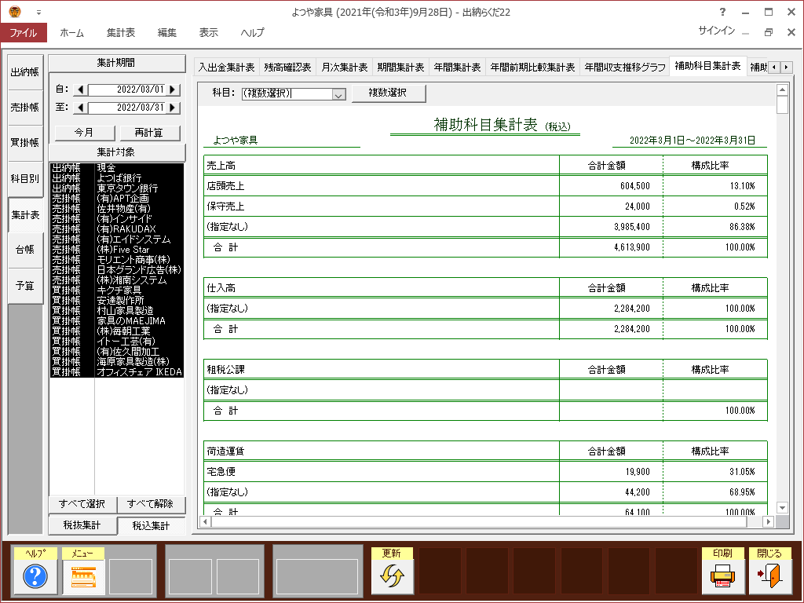Step end date back with left arrow
This screenshot has height=603, width=804.
tap(81, 108)
